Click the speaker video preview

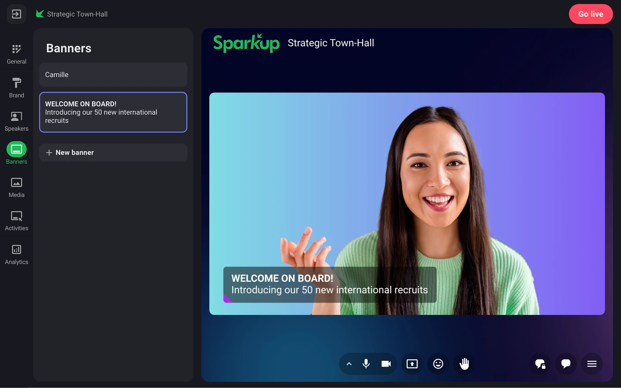coord(407,204)
